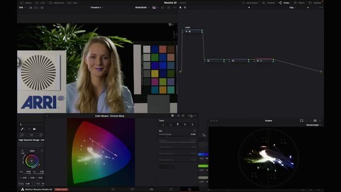Open Color Warper three-dot options menu
The image size is (341, 192).
click(195, 116)
